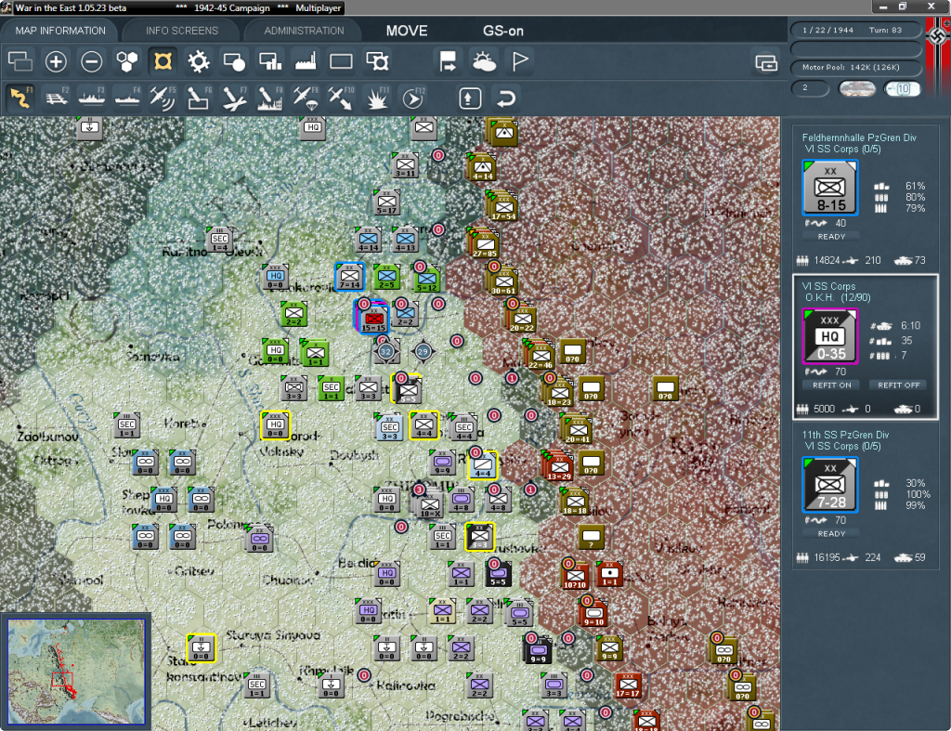Click the boxed up-arrow toolbar icon
Viewport: 951px width, 731px height.
[x=470, y=98]
